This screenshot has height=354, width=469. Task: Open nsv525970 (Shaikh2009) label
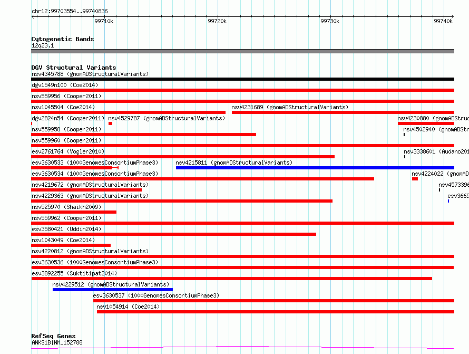tap(66, 207)
